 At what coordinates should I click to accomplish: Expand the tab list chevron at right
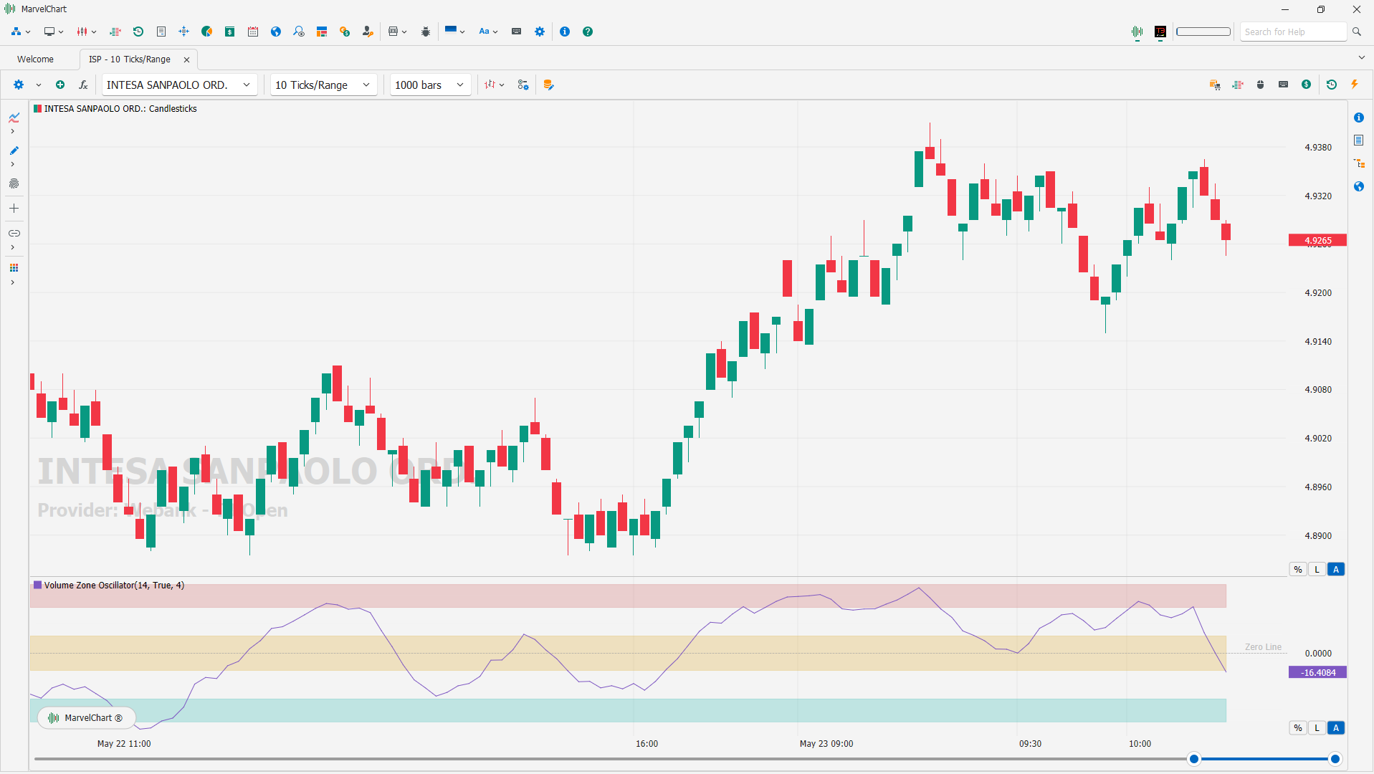(1361, 57)
